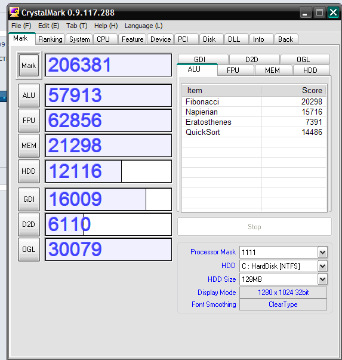Run the full Mark benchmark button
This screenshot has height=360, width=342.
coord(29,66)
